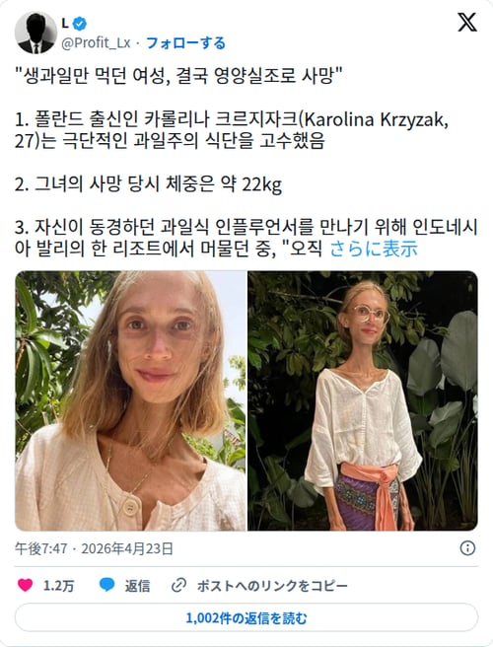Click the Korean headline post text

(178, 76)
